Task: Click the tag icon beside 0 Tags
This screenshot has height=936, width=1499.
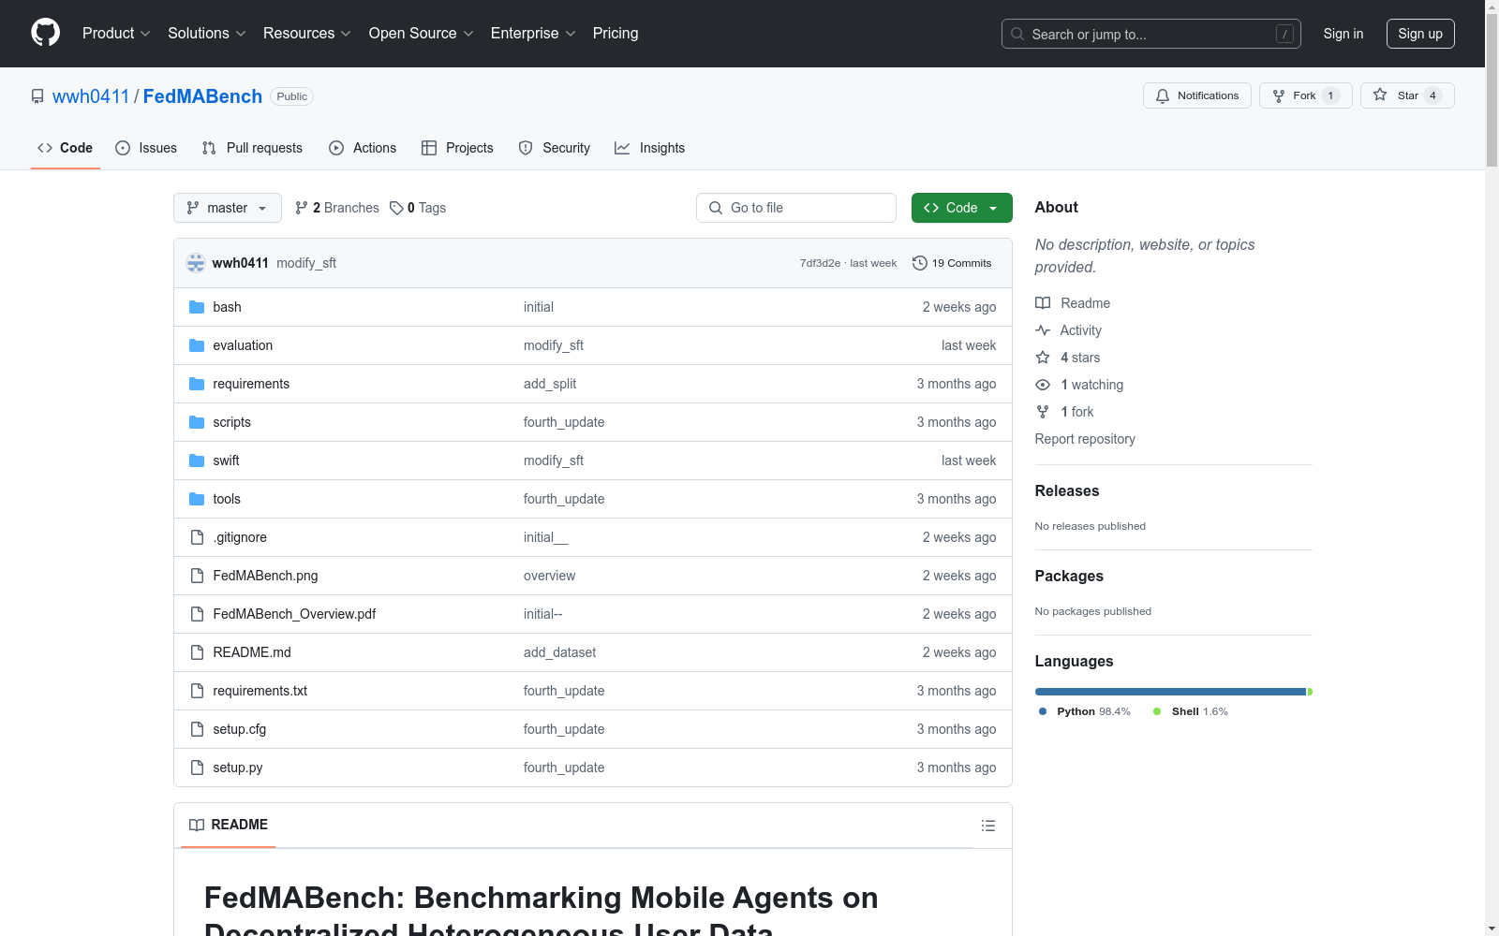Action: pyautogui.click(x=396, y=208)
